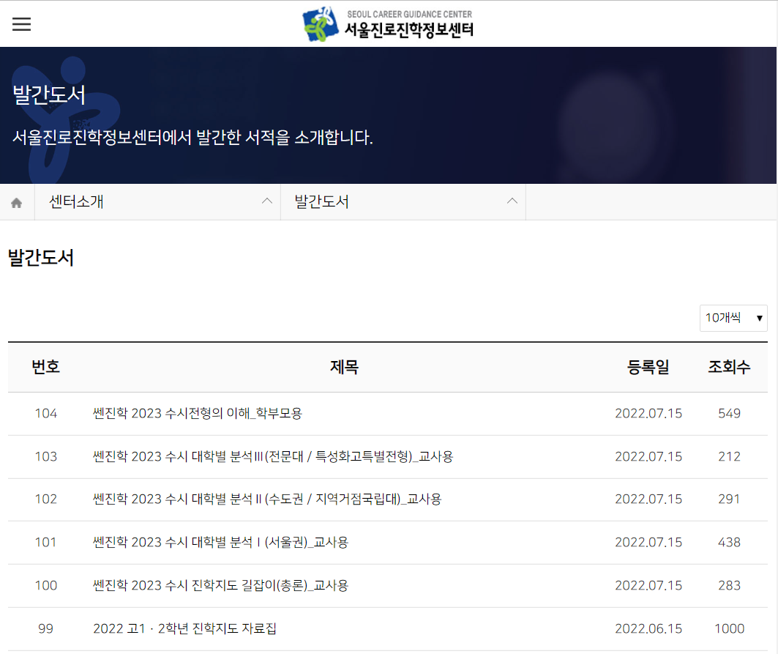Click the view count 1000 cell

pyautogui.click(x=729, y=628)
